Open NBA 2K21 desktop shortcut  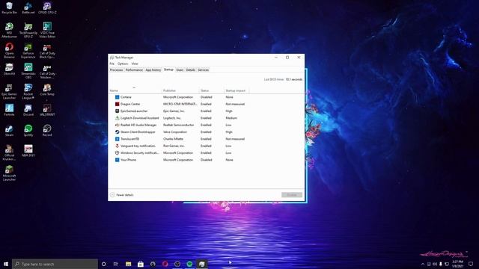(28, 151)
